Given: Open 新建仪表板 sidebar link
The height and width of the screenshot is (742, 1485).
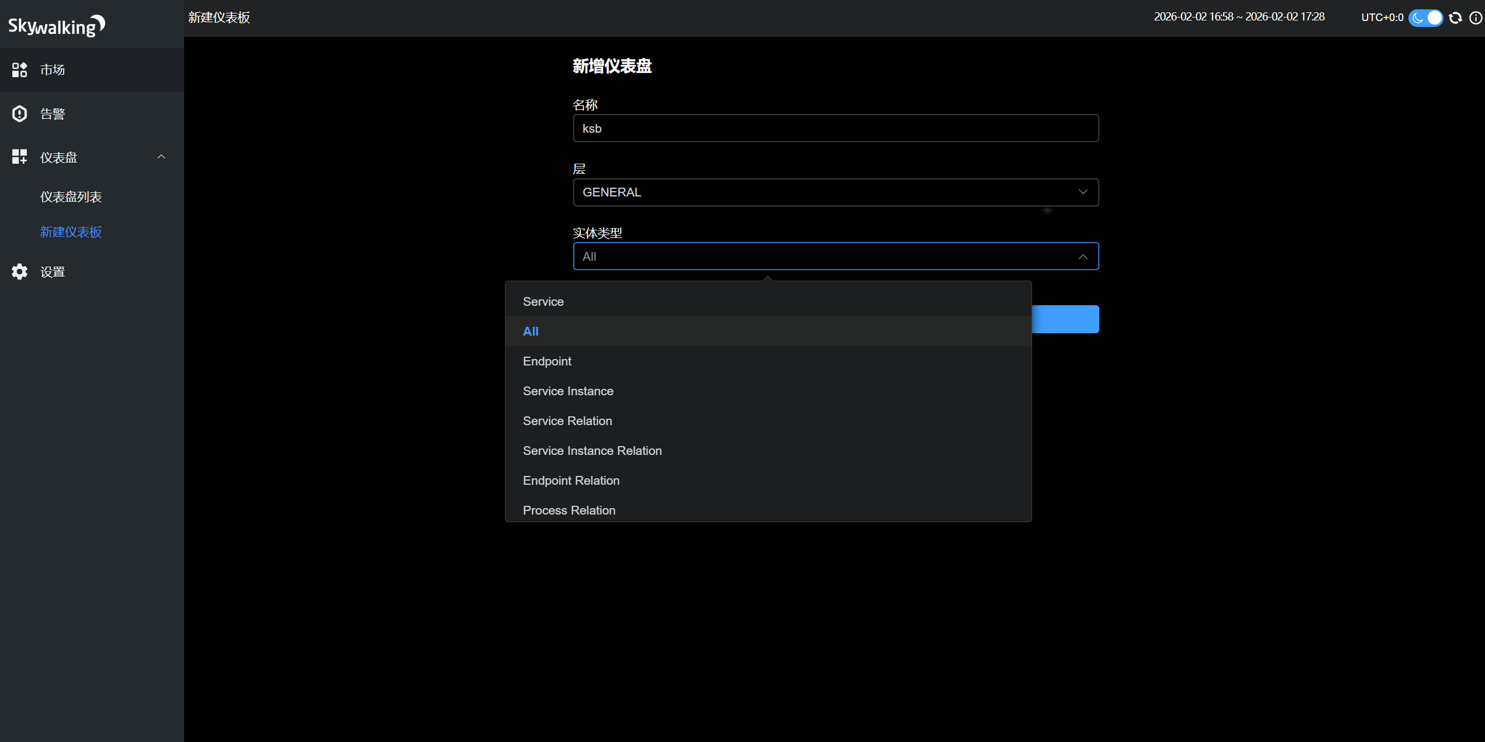Looking at the screenshot, I should coord(71,232).
